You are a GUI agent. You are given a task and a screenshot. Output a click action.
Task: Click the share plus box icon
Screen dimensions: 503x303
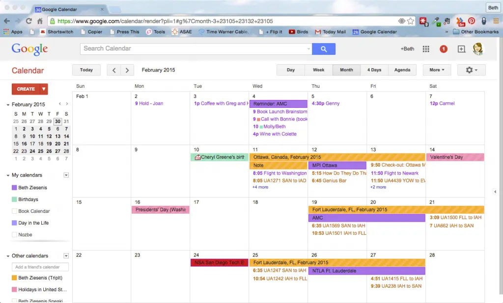point(461,49)
